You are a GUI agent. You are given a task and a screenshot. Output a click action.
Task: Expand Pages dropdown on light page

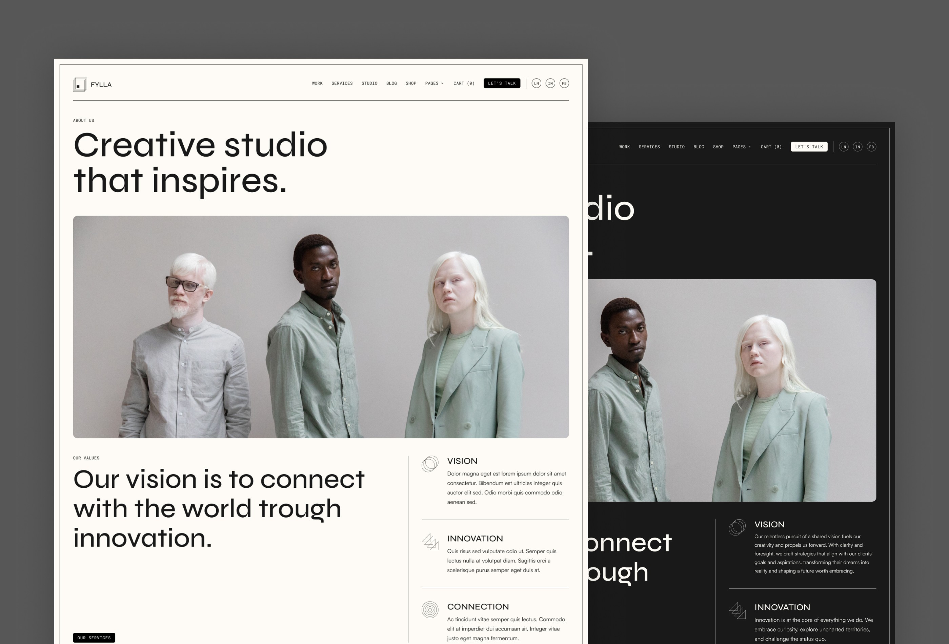coord(434,83)
